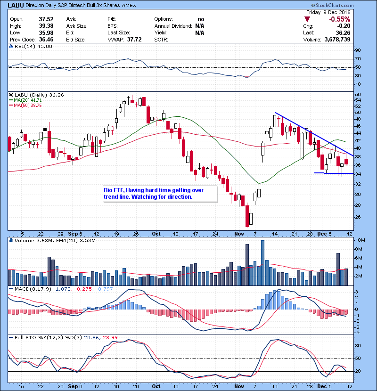
Task: Click the MACD signal value -0.275
Action: (x=83, y=289)
